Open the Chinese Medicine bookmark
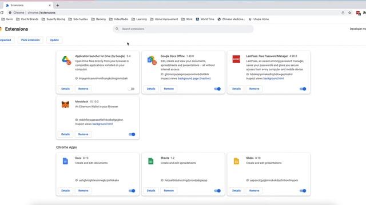This screenshot has width=366, height=205. (x=231, y=19)
